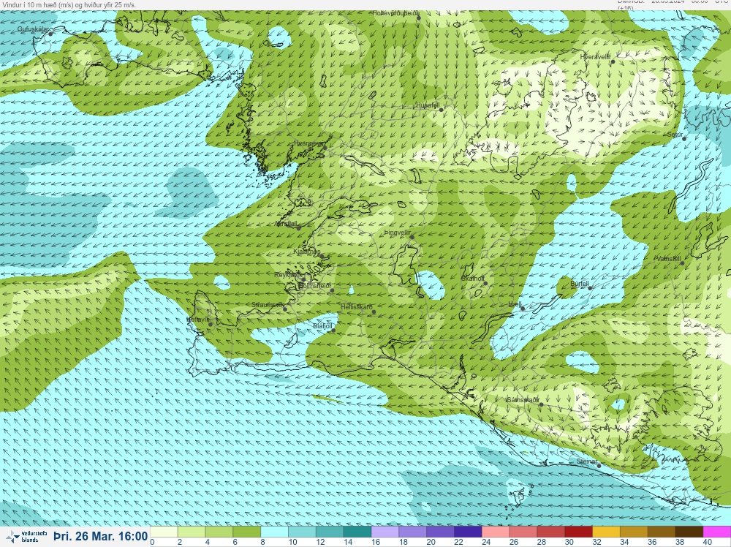This screenshot has height=547, width=731.
Task: Select the 20–22 m/s violet legend swatch
Action: [441, 532]
